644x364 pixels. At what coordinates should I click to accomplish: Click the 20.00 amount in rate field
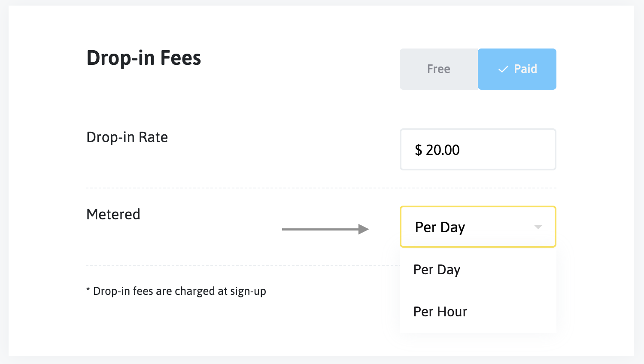point(443,150)
